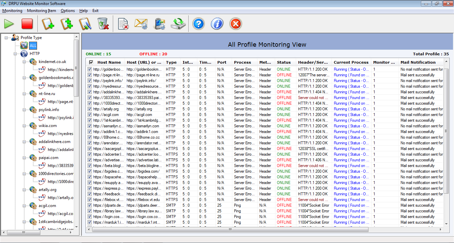Image resolution: width=454 pixels, height=243 pixels.
Task: Start monitoring with the green play button
Action: tap(9, 24)
